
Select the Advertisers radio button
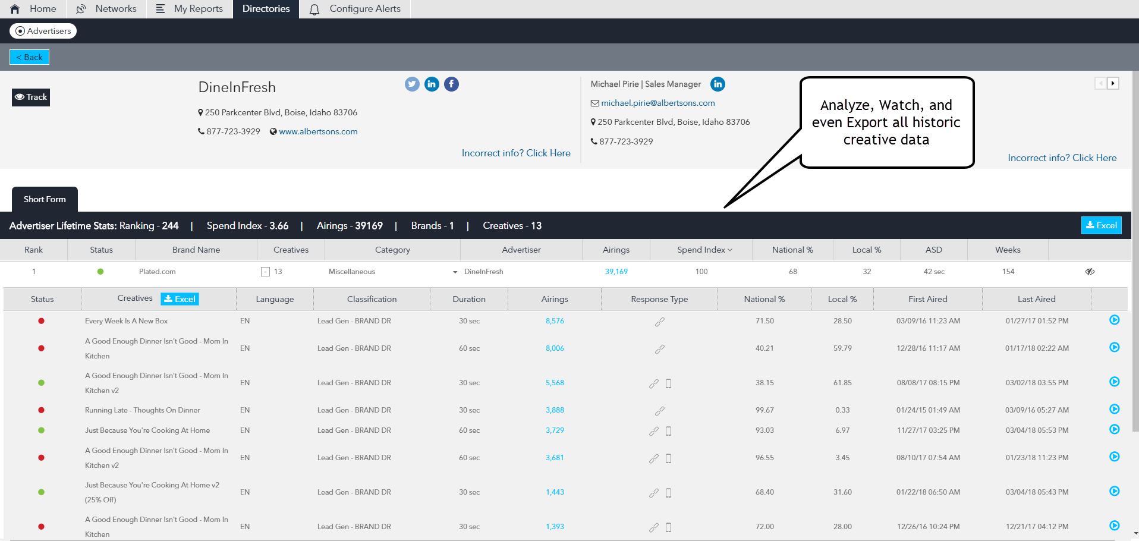(x=20, y=31)
